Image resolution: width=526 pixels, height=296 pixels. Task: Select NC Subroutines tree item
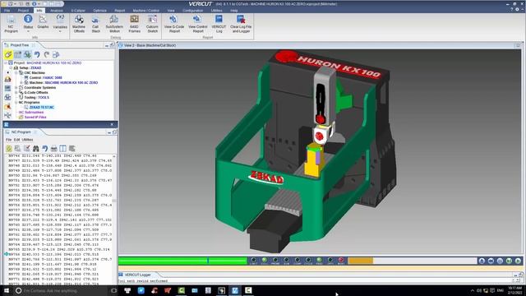pyautogui.click(x=31, y=112)
